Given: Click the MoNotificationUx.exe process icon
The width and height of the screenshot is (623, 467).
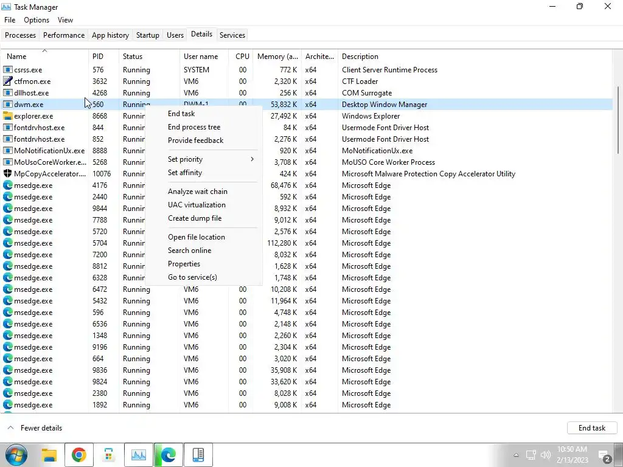Looking at the screenshot, I should pyautogui.click(x=7, y=151).
